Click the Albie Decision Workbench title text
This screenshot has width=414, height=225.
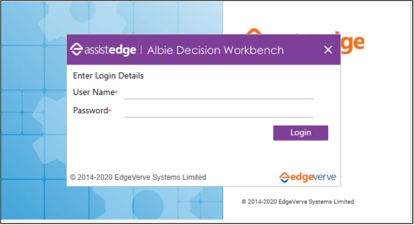(x=216, y=50)
